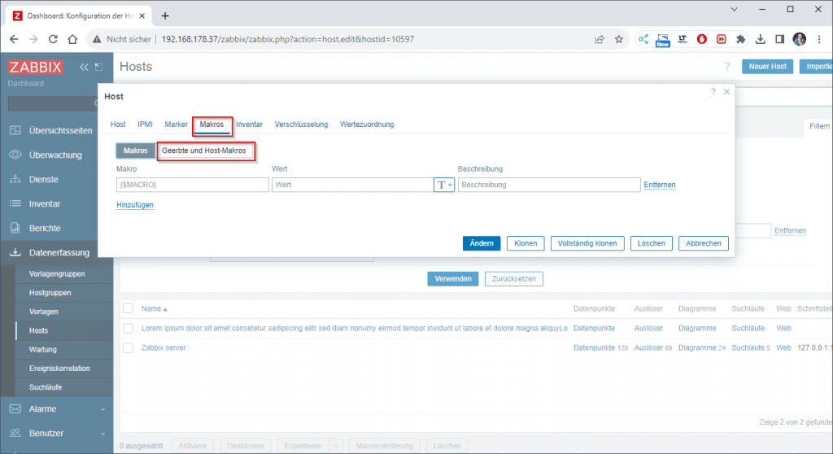Expand the Alarme menu section
The width and height of the screenshot is (833, 454).
coord(102,409)
